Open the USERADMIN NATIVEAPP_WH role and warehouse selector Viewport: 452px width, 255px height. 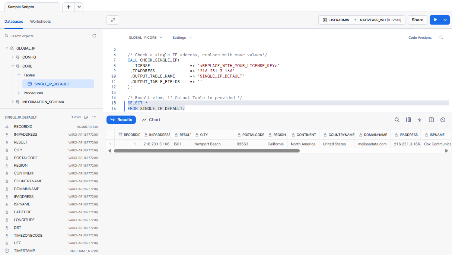[362, 20]
